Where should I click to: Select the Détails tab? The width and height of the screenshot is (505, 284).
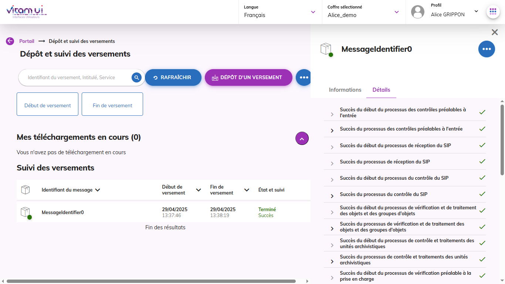(381, 90)
